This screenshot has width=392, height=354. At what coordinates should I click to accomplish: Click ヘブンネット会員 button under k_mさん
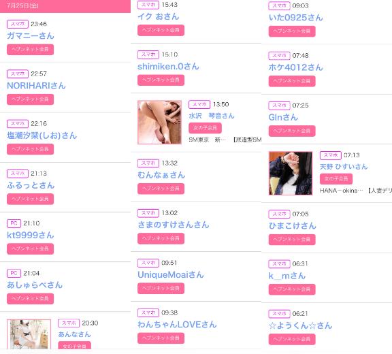coord(292,289)
